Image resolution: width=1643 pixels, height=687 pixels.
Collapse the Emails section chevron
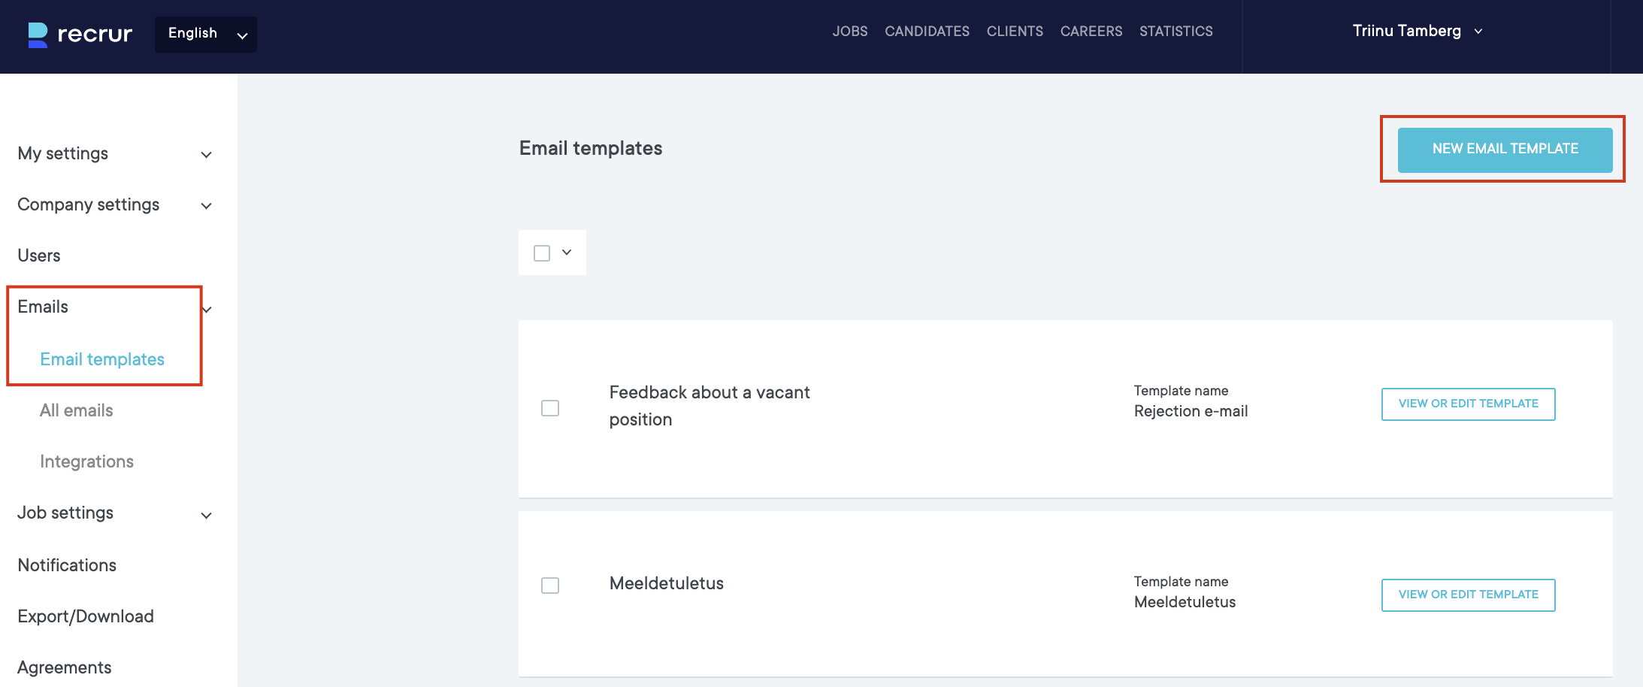[x=208, y=309]
